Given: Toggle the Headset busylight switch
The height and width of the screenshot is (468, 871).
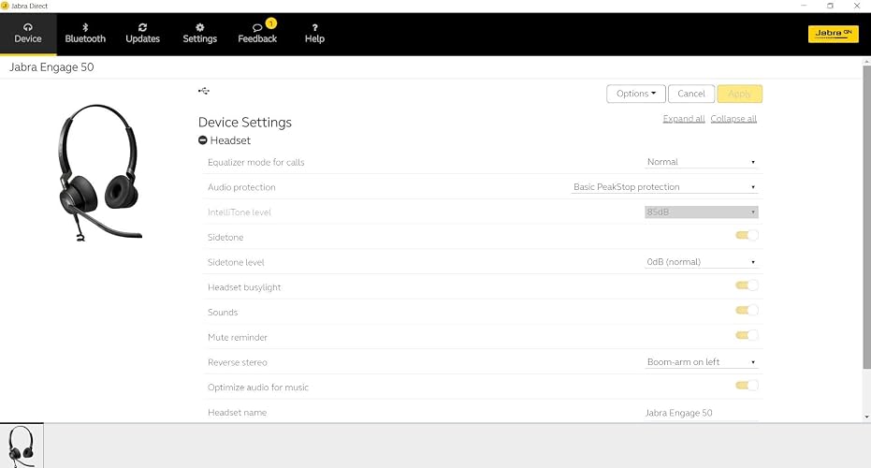Looking at the screenshot, I should coord(747,285).
